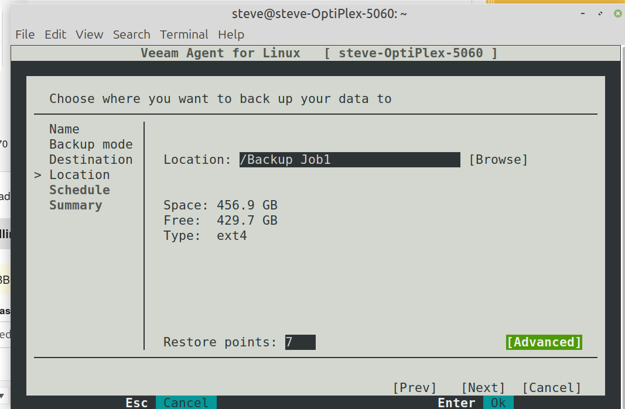Image resolution: width=625 pixels, height=409 pixels.
Task: Select the Schedule step in sidebar
Action: (80, 190)
